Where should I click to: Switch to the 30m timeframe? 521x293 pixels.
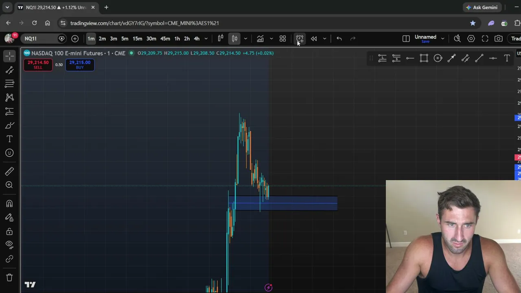[151, 39]
